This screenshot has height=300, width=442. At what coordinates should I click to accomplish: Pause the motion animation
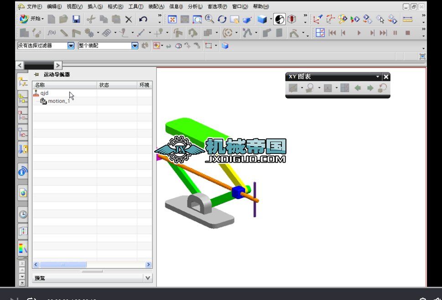395,33
